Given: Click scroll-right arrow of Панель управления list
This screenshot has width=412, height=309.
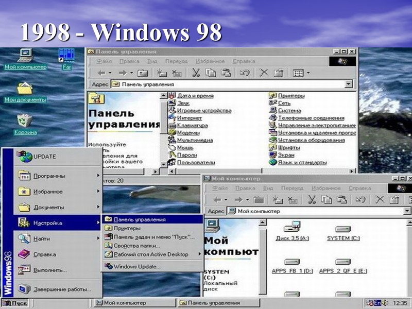Looking at the screenshot, I should pyautogui.click(x=352, y=171).
